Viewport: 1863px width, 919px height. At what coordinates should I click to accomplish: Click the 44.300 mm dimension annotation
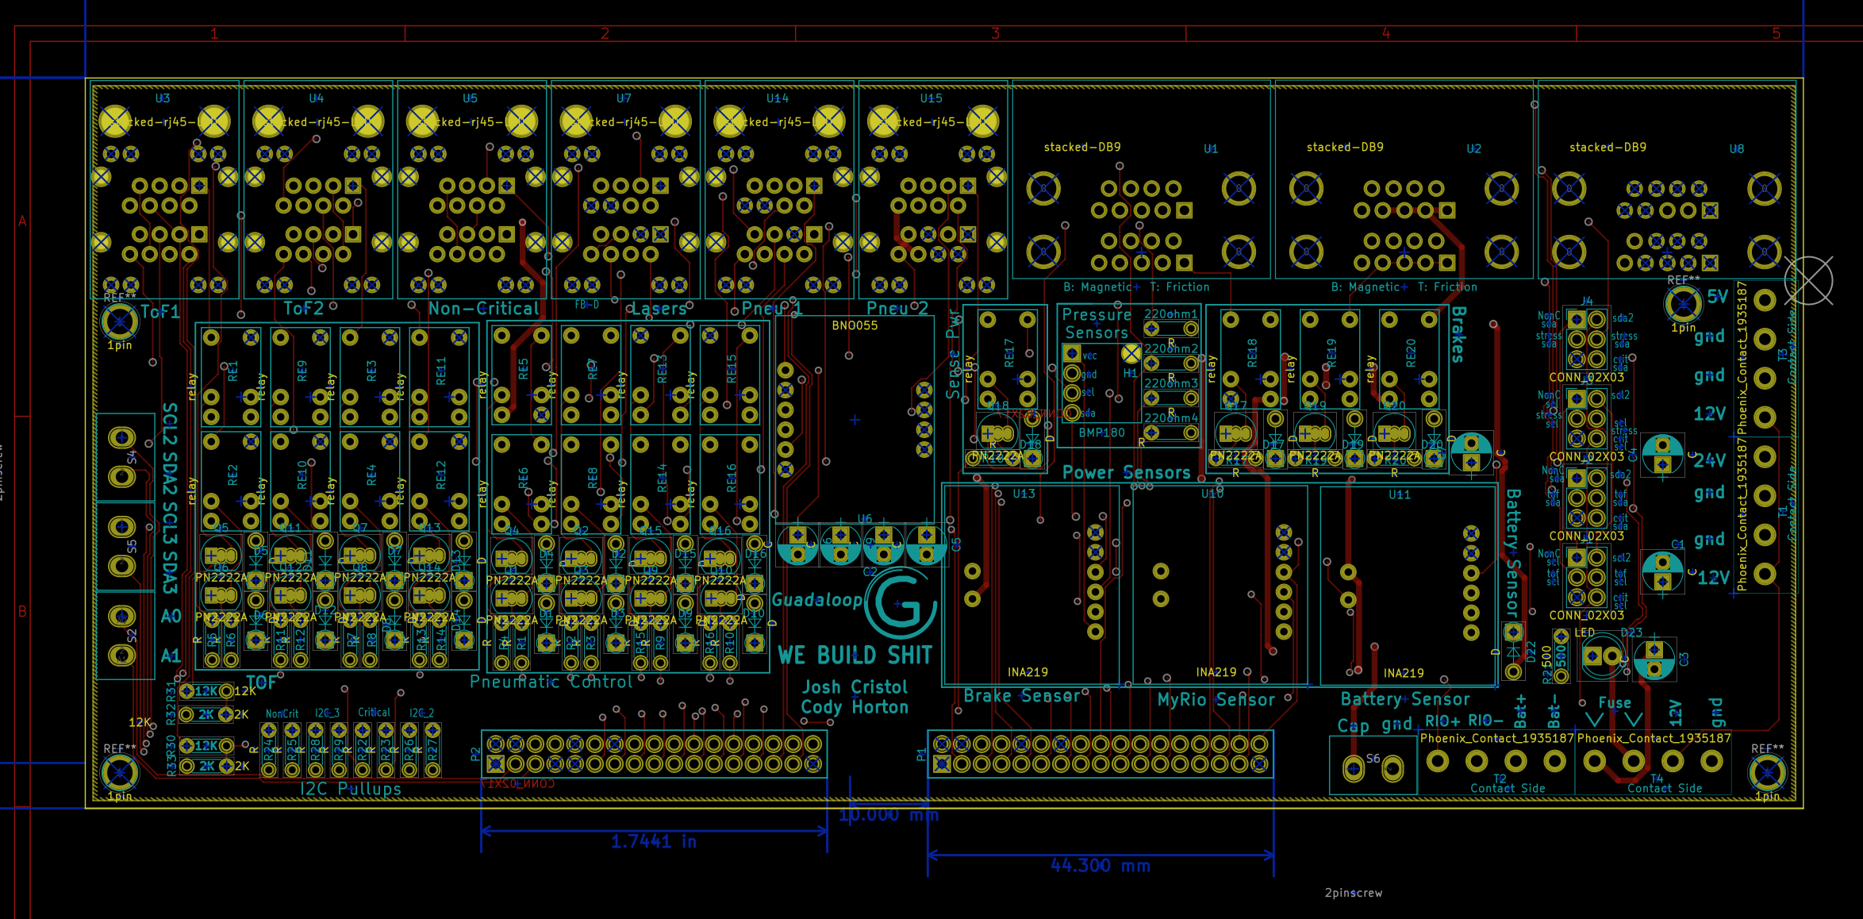click(1100, 865)
